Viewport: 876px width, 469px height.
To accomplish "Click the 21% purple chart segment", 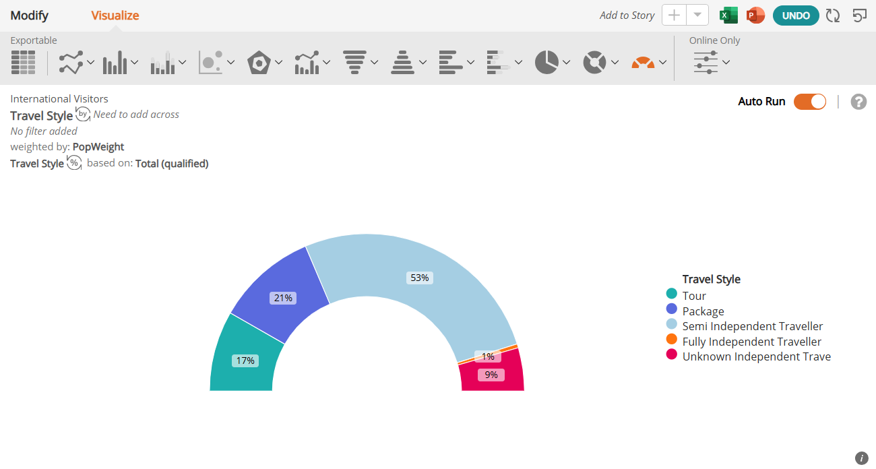I will click(x=282, y=296).
